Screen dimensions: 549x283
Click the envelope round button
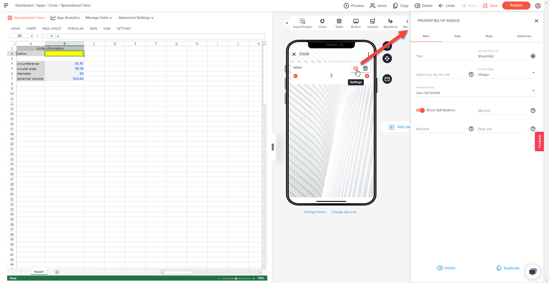[387, 79]
